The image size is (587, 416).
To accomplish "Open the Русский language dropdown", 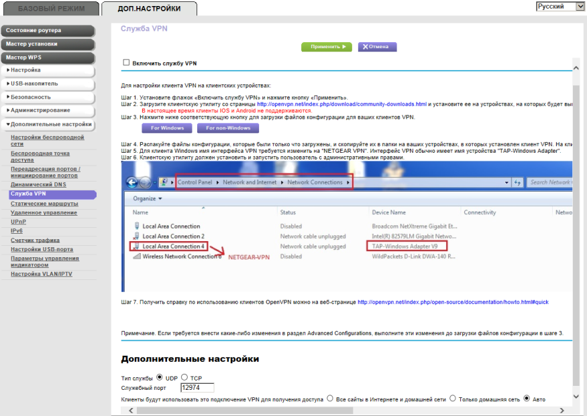I will tap(560, 6).
